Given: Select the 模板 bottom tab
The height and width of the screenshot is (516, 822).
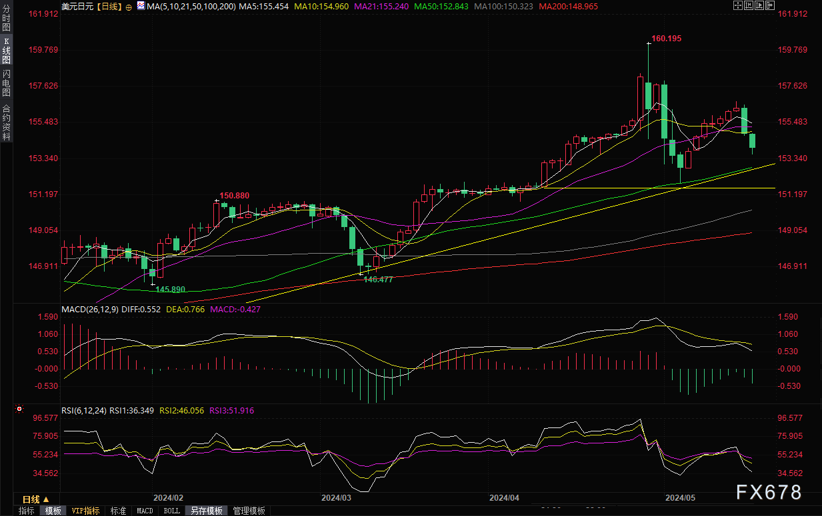Looking at the screenshot, I should pyautogui.click(x=53, y=511).
